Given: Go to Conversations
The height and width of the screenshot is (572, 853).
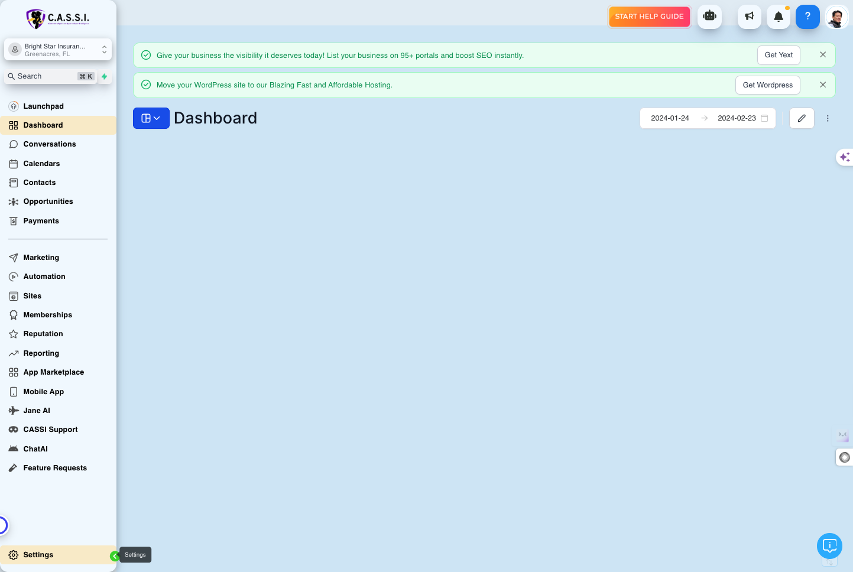Looking at the screenshot, I should pyautogui.click(x=58, y=144).
